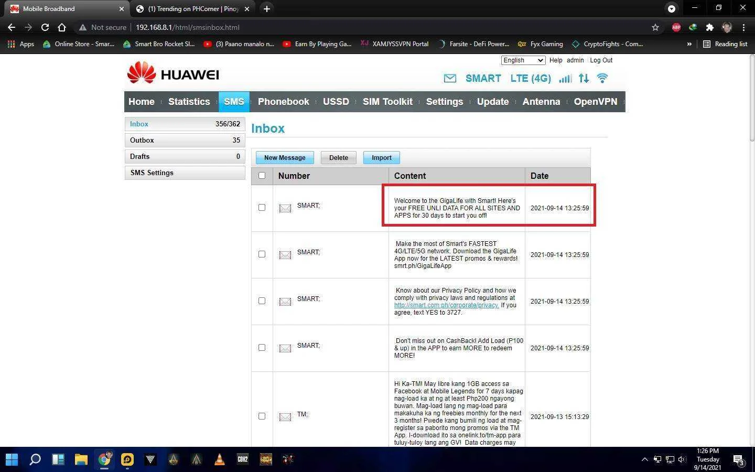Click the Delete button
755x472 pixels.
pyautogui.click(x=339, y=158)
